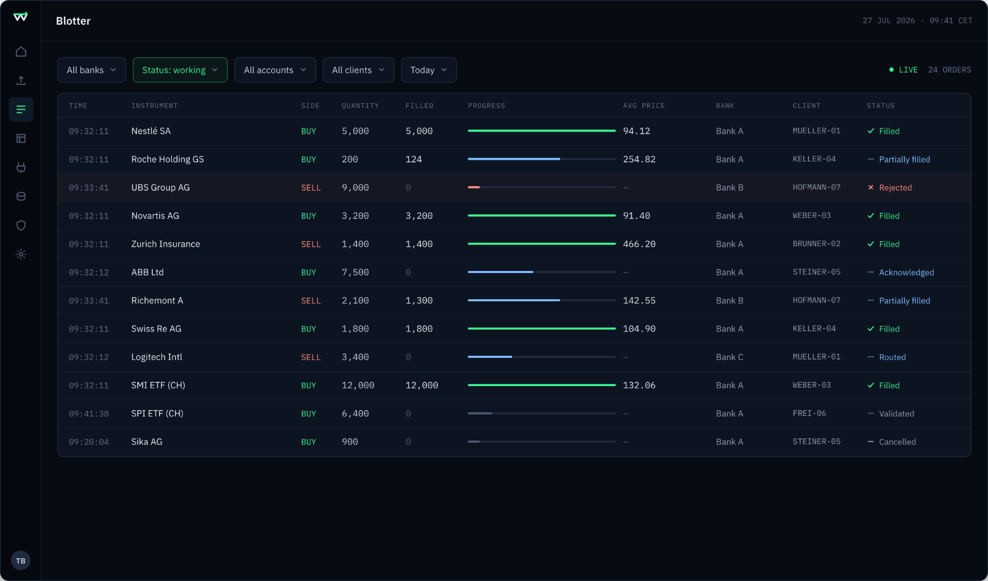Click the X icon on the UBS Group AG row
988x581 pixels.
tap(871, 188)
